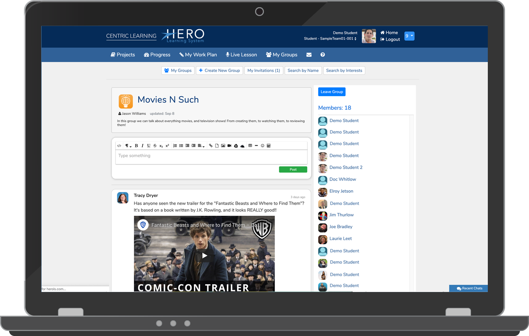Click My Groups button beside Create New Group
This screenshot has width=529, height=336.
178,70
